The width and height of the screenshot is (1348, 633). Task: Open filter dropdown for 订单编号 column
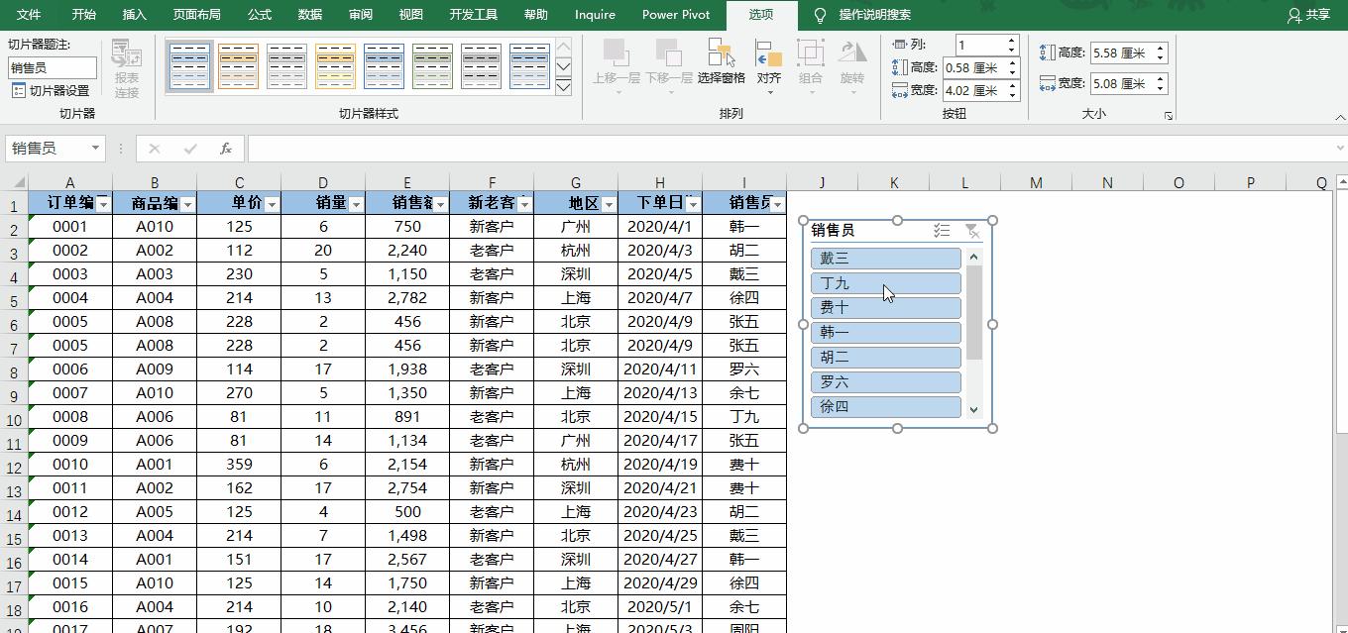point(103,204)
